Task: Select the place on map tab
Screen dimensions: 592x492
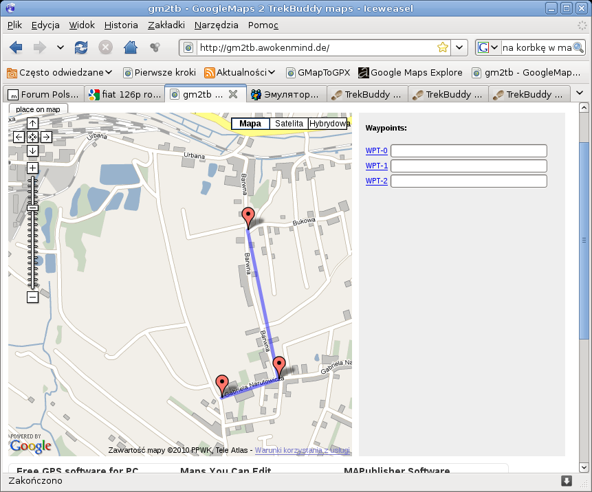Action: click(x=38, y=109)
